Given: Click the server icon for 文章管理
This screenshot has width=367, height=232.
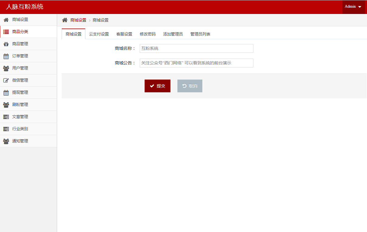Looking at the screenshot, I should (x=6, y=117).
